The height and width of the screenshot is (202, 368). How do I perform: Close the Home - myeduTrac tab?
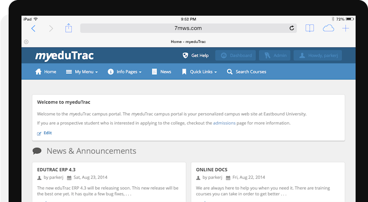click(x=26, y=42)
